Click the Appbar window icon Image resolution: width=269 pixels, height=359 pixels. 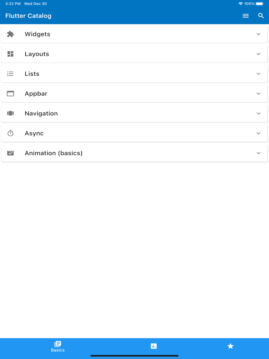pyautogui.click(x=10, y=93)
